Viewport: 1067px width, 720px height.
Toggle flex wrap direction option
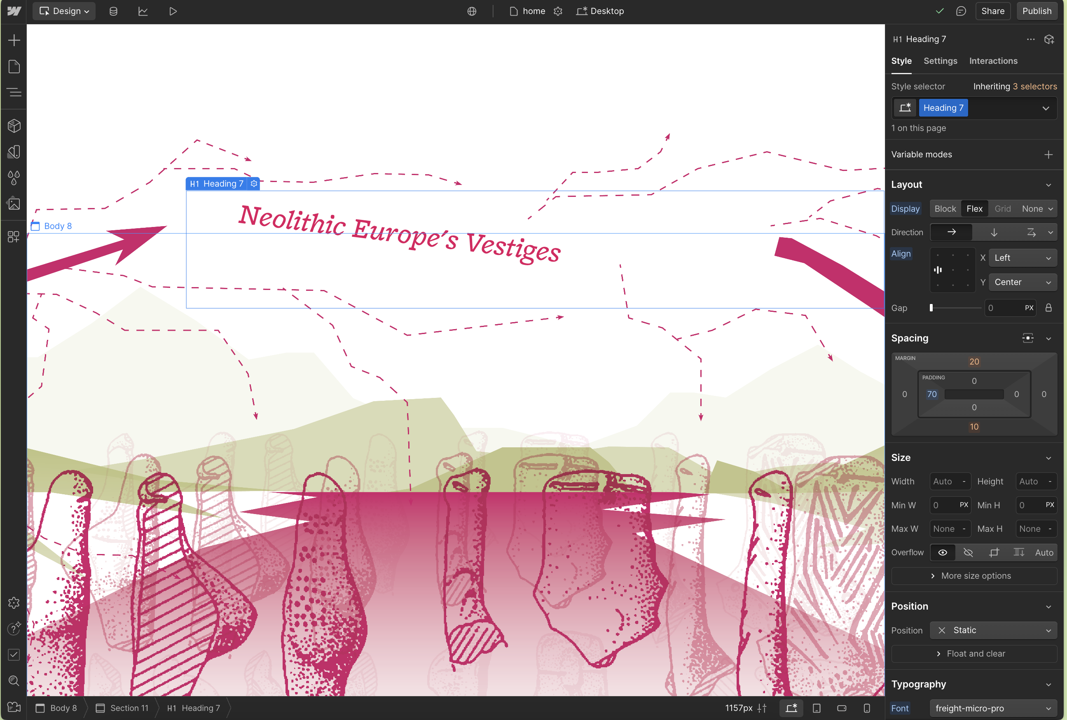1031,232
